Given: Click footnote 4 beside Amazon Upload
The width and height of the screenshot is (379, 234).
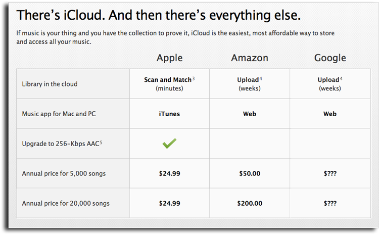Looking at the screenshot, I should click(261, 78).
